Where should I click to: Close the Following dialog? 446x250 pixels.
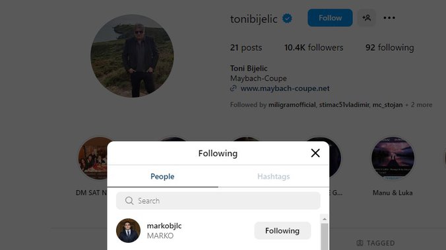pyautogui.click(x=315, y=153)
